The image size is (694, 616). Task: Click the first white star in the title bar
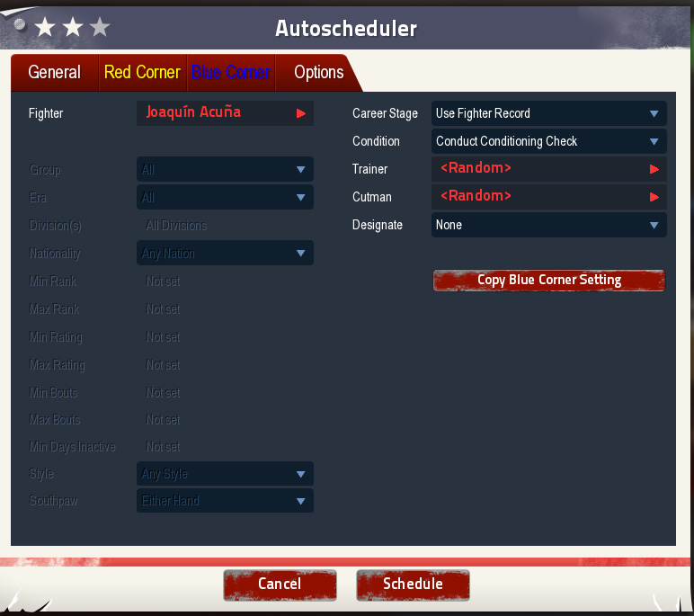[45, 27]
